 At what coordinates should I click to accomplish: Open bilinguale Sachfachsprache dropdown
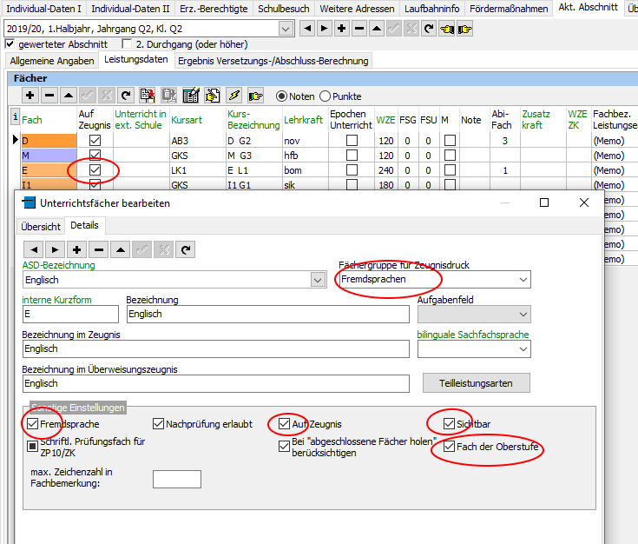click(x=523, y=349)
